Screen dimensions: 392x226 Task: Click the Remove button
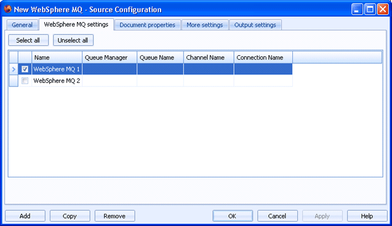114,216
